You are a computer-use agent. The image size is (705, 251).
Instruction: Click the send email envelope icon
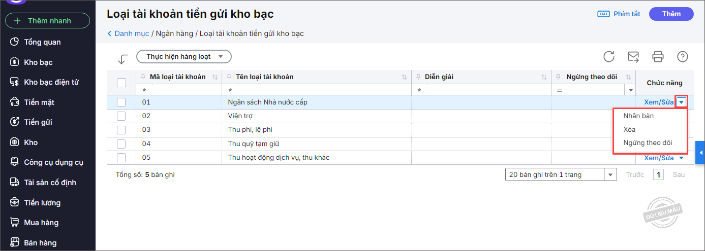click(633, 57)
